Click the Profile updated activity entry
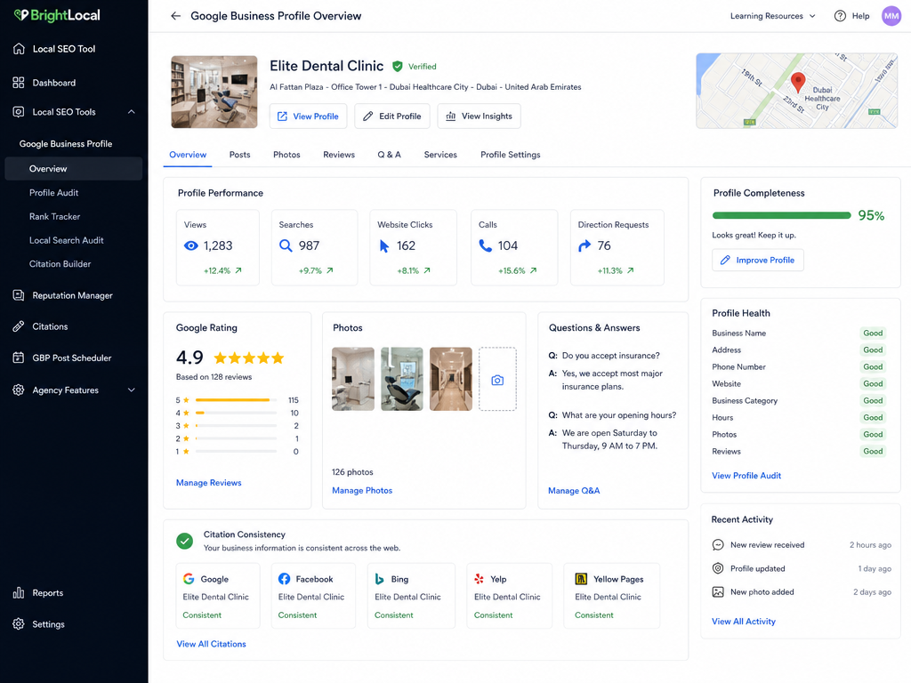Screen dimensions: 911x683 (802, 568)
